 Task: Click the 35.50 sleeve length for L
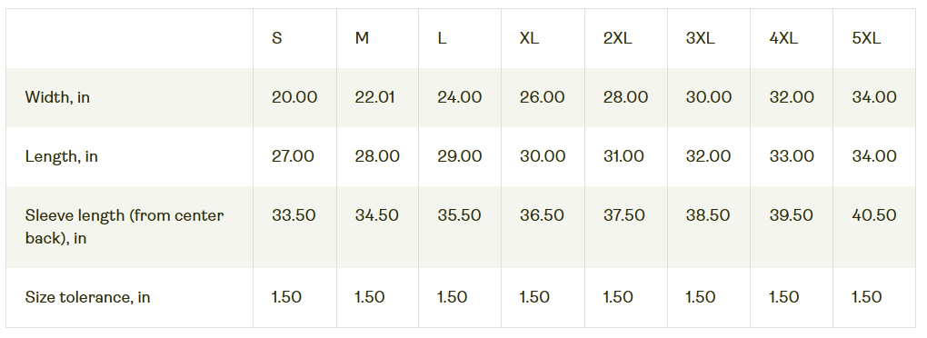[459, 215]
